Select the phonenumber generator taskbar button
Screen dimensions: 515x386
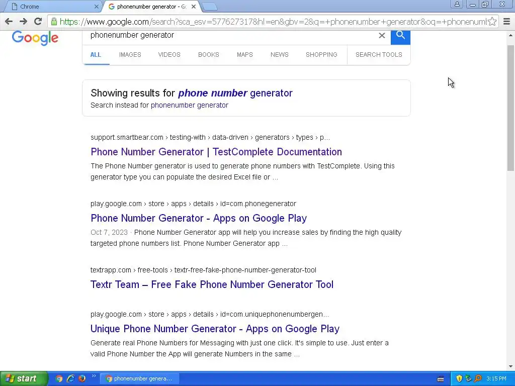[140, 378]
